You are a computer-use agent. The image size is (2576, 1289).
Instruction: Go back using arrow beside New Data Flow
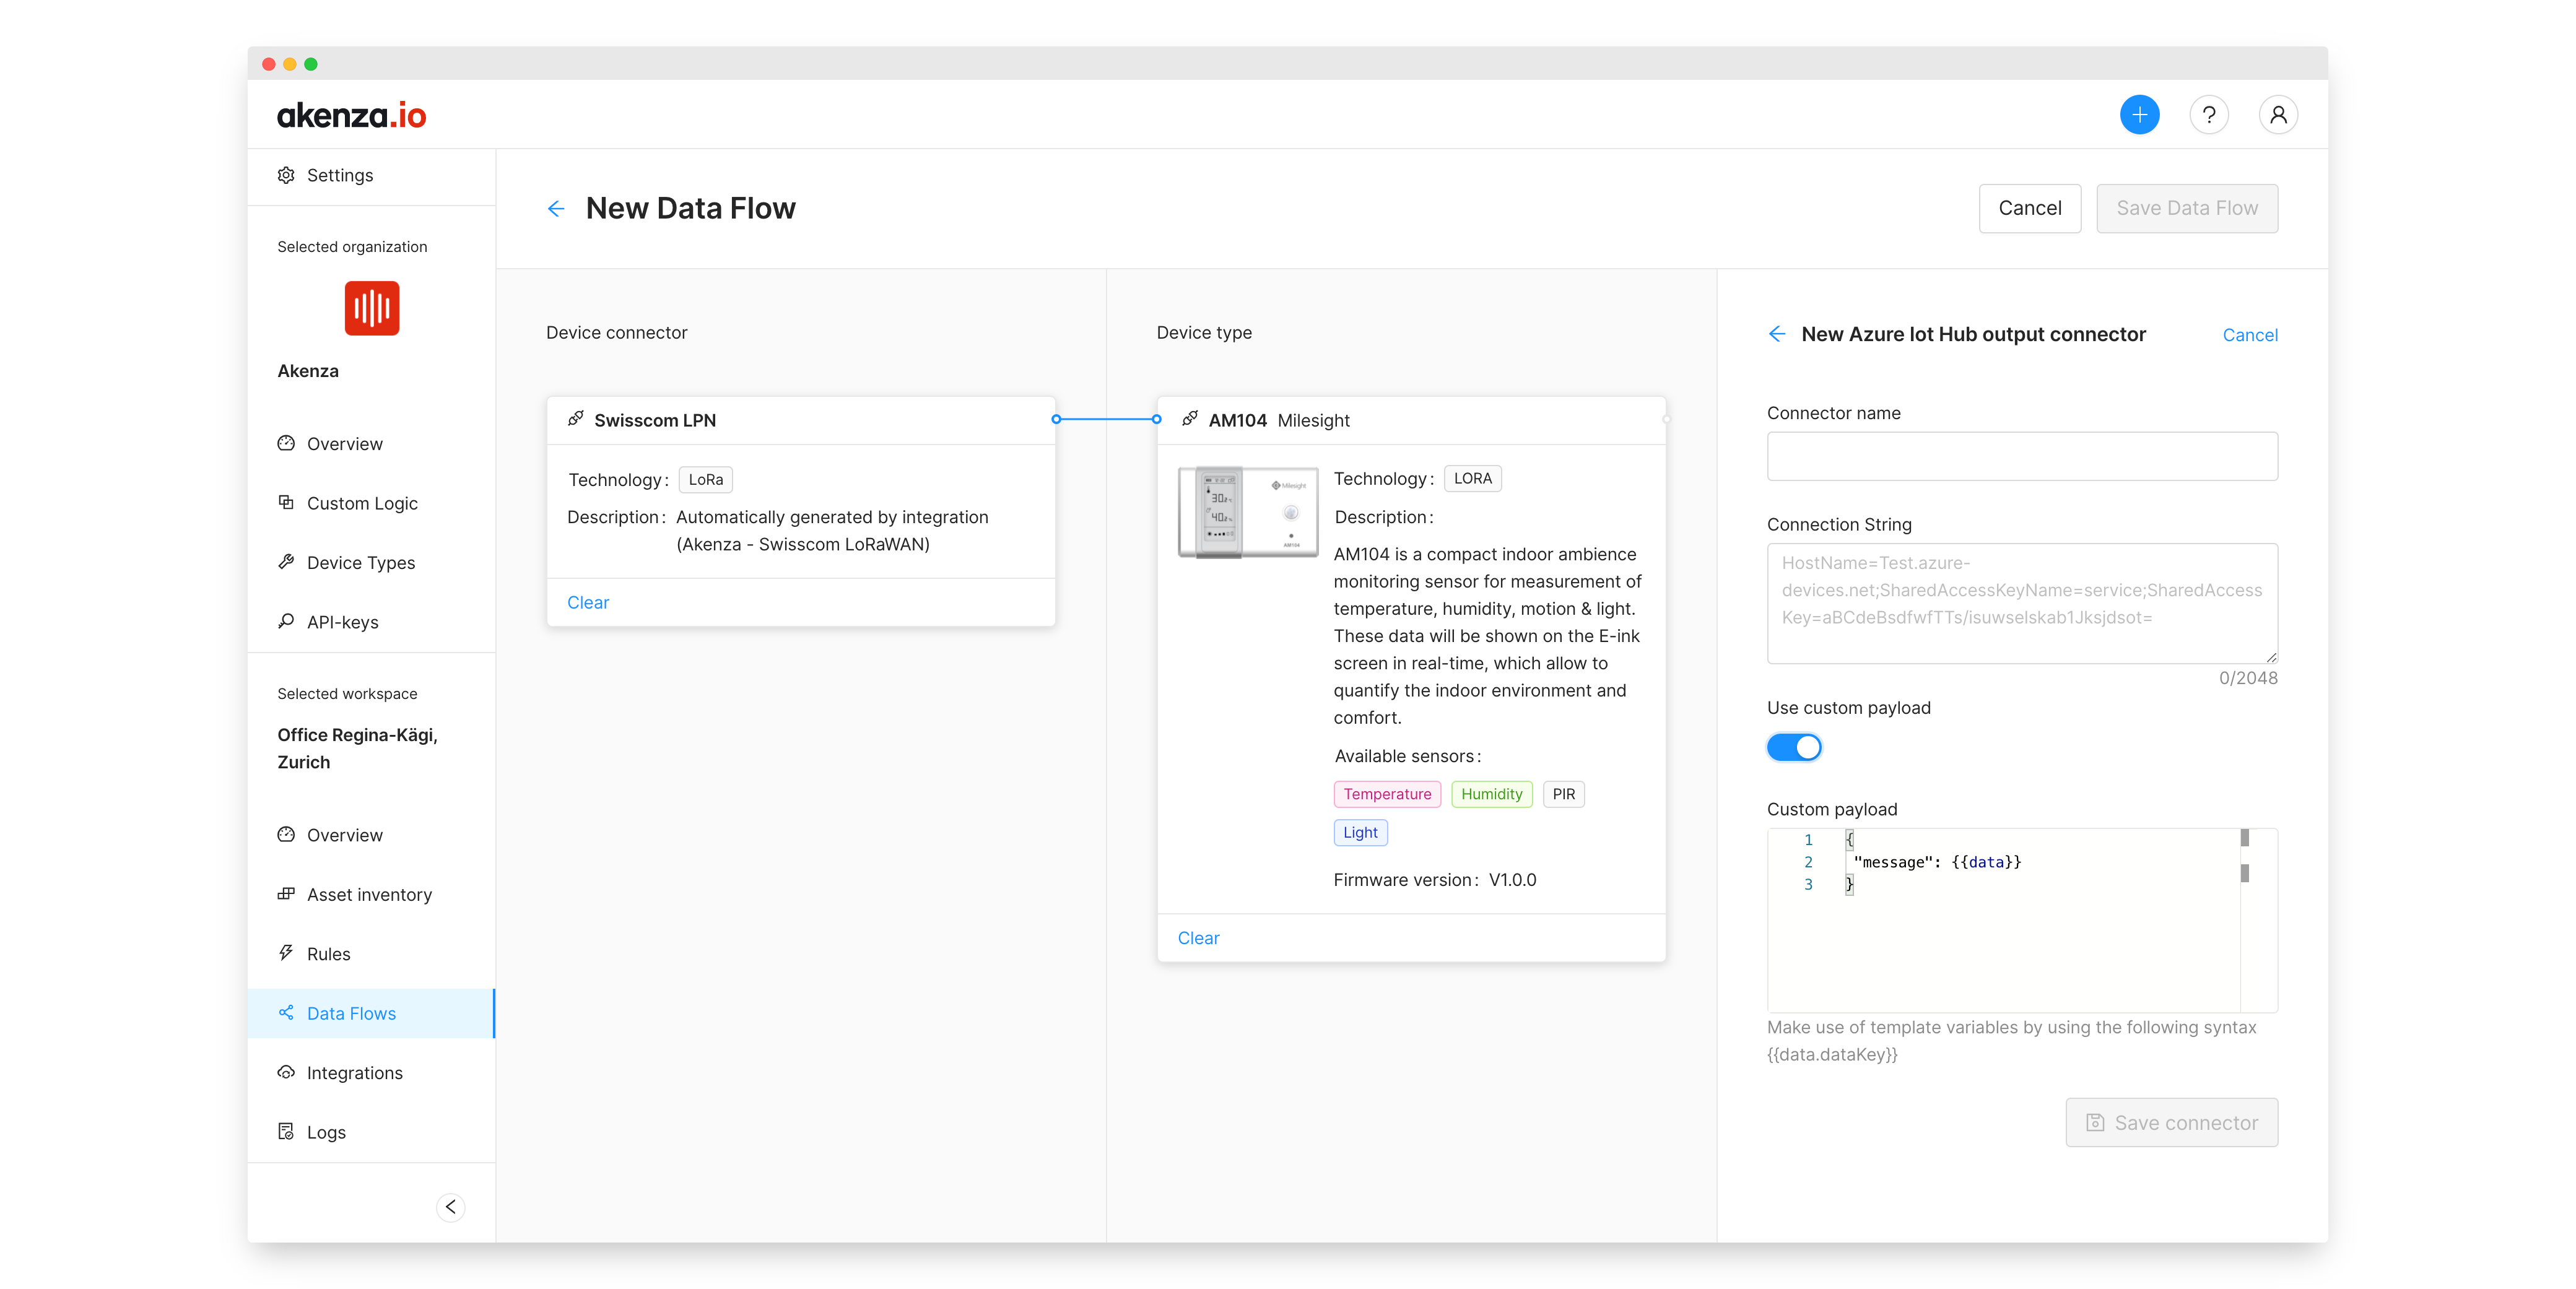point(556,208)
